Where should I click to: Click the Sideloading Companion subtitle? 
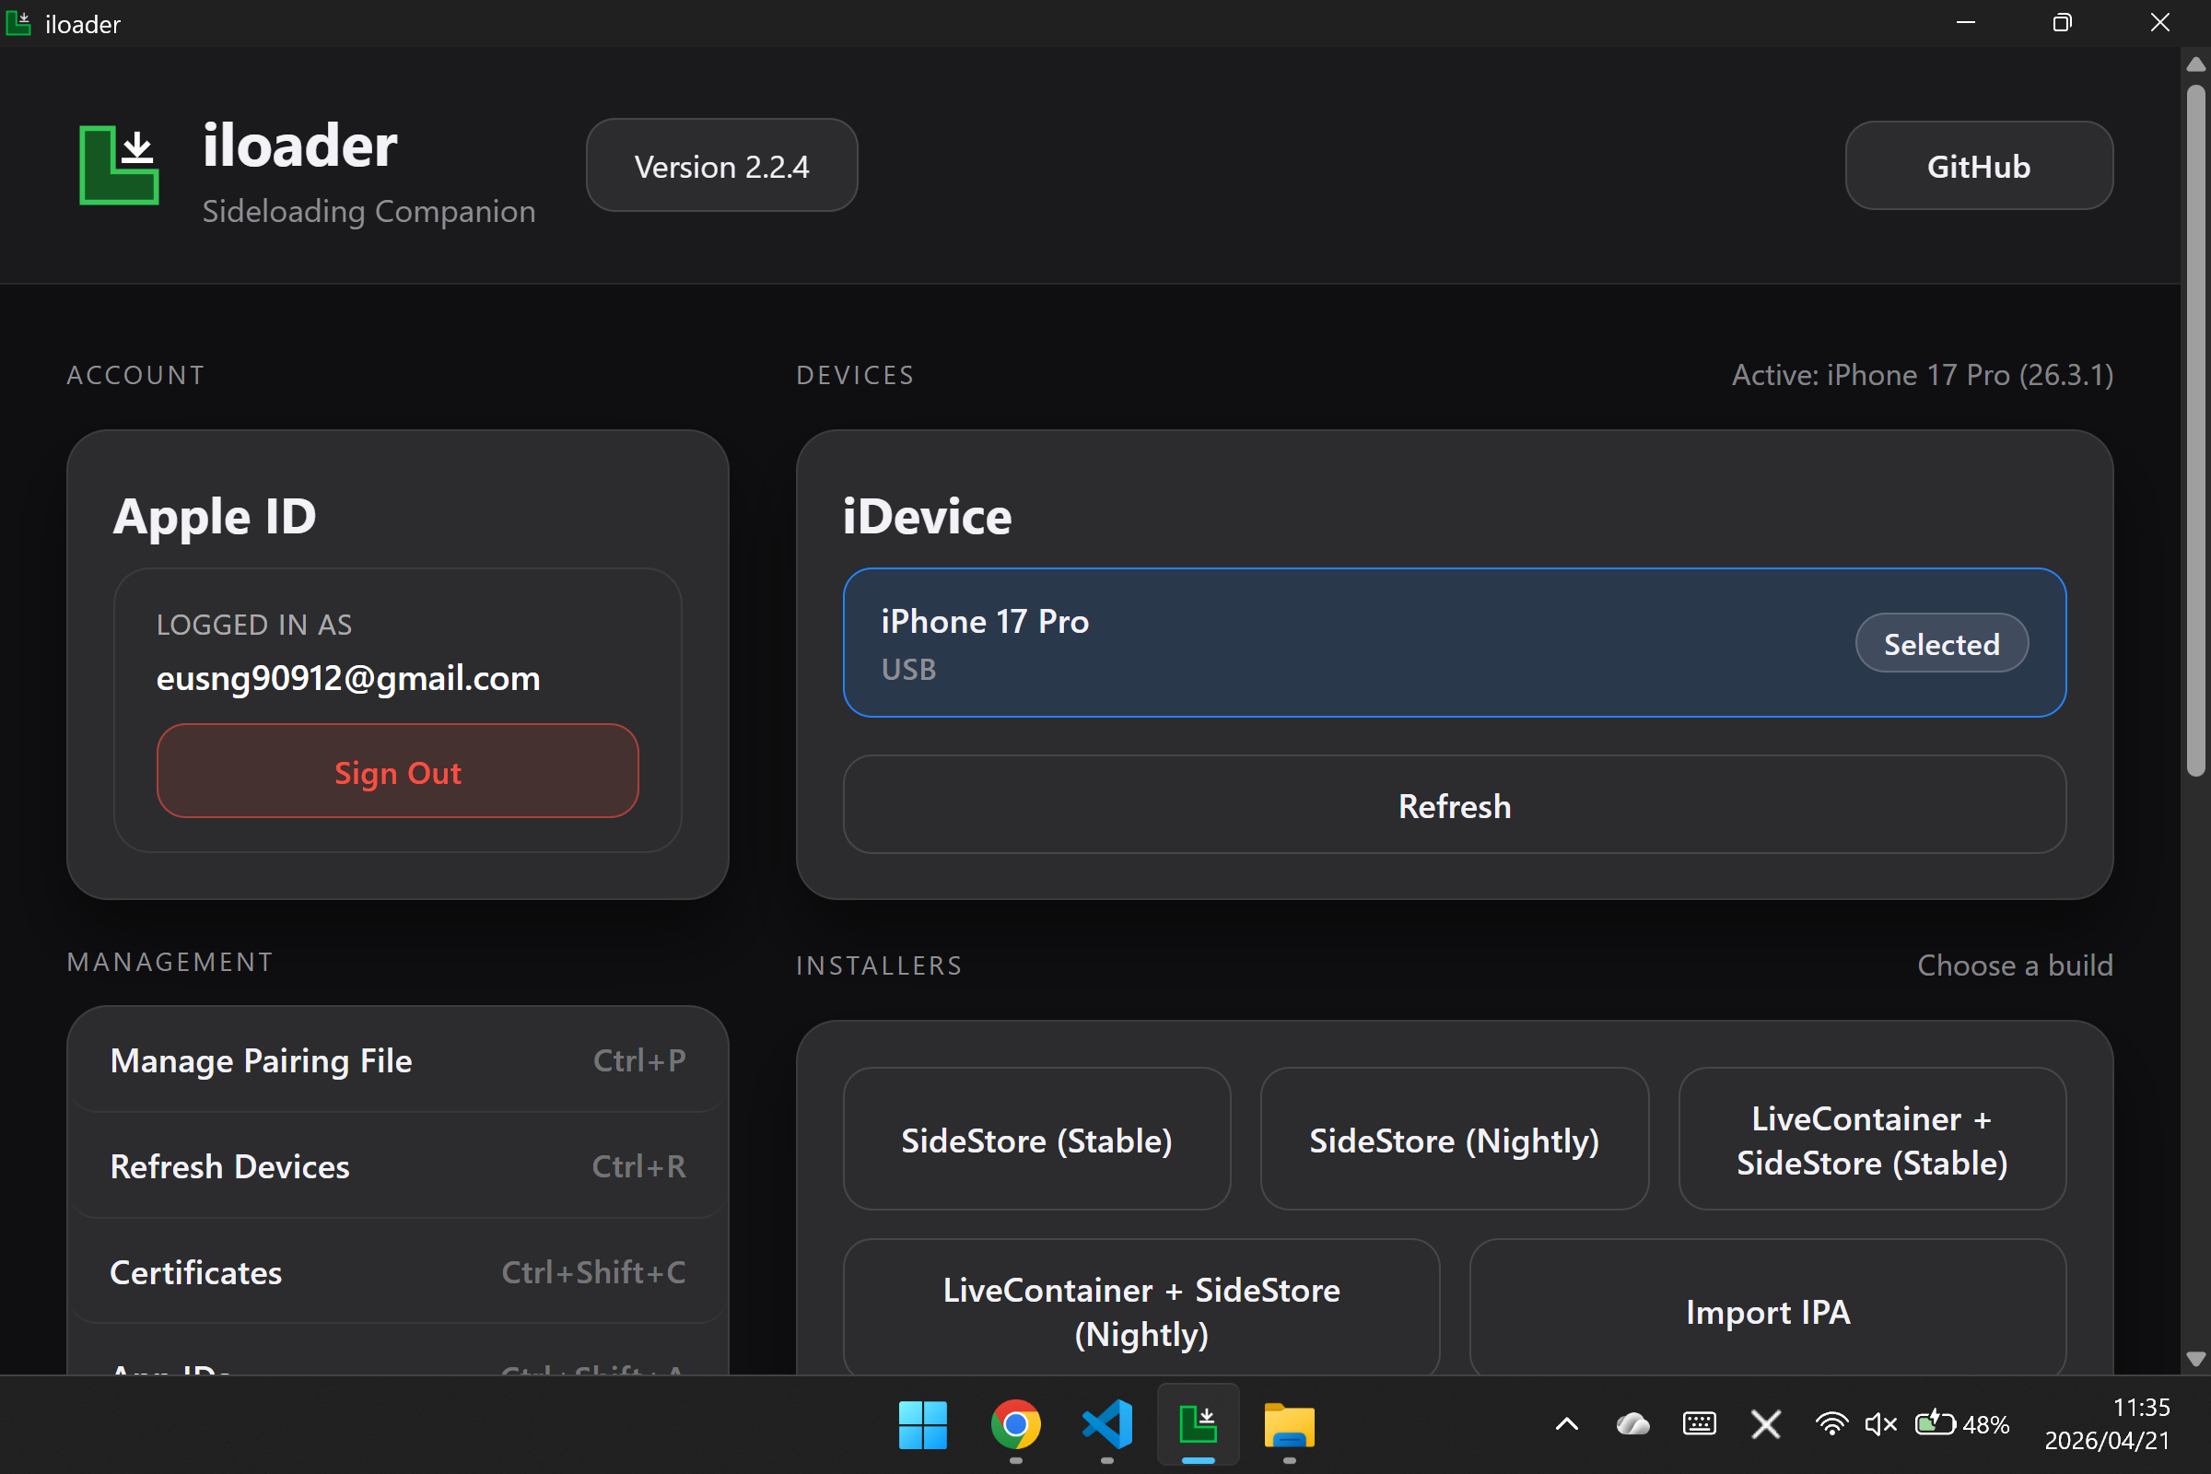pyautogui.click(x=368, y=212)
